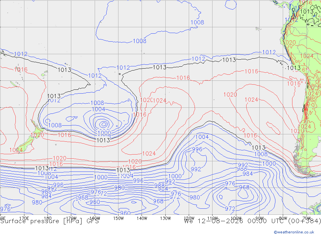The width and height of the screenshot is (321, 235).
Task: Click the 1024 label on New Zealand's South Island
Action: 16,150
